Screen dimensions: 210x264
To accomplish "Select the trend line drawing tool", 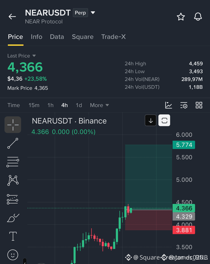I will [13, 143].
